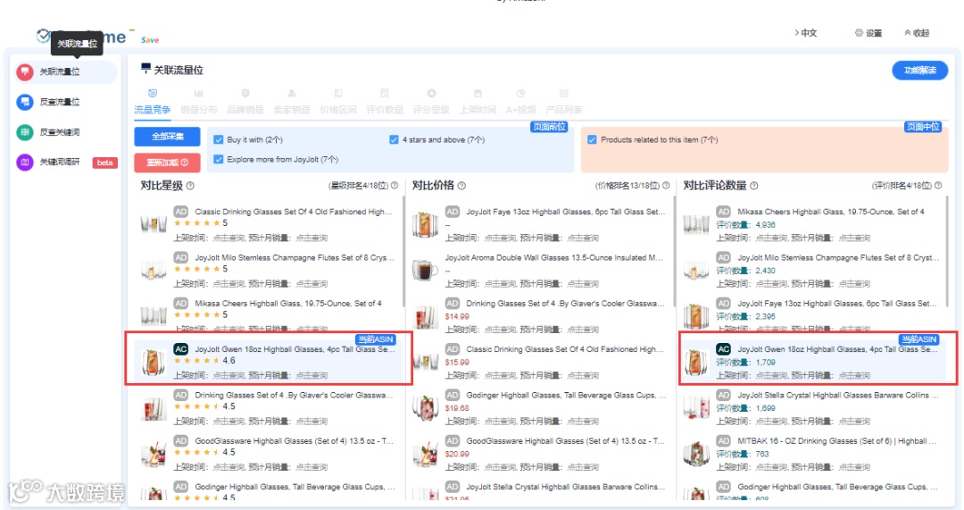Image resolution: width=964 pixels, height=510 pixels.
Task: Click 预计月销量 点击查询 for Mikasa Cheers review row
Action: (854, 238)
